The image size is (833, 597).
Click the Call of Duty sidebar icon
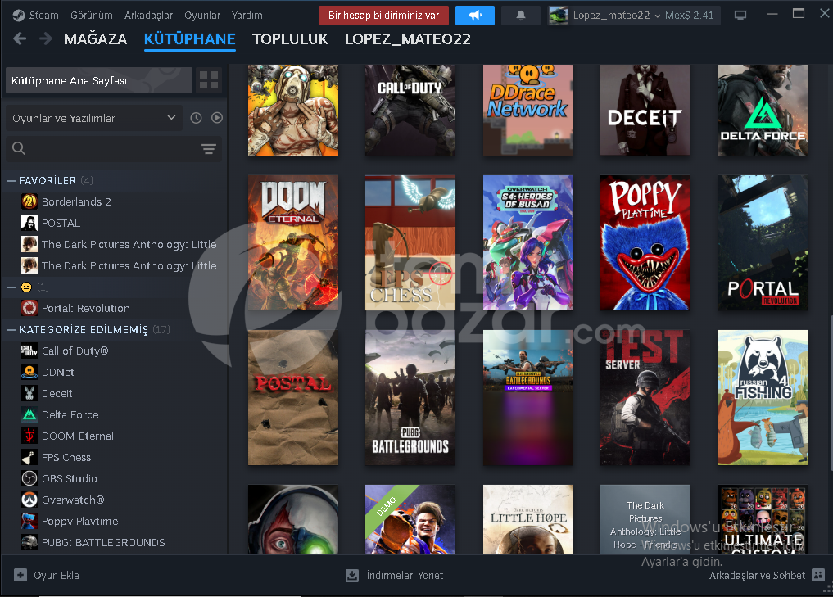tap(29, 351)
